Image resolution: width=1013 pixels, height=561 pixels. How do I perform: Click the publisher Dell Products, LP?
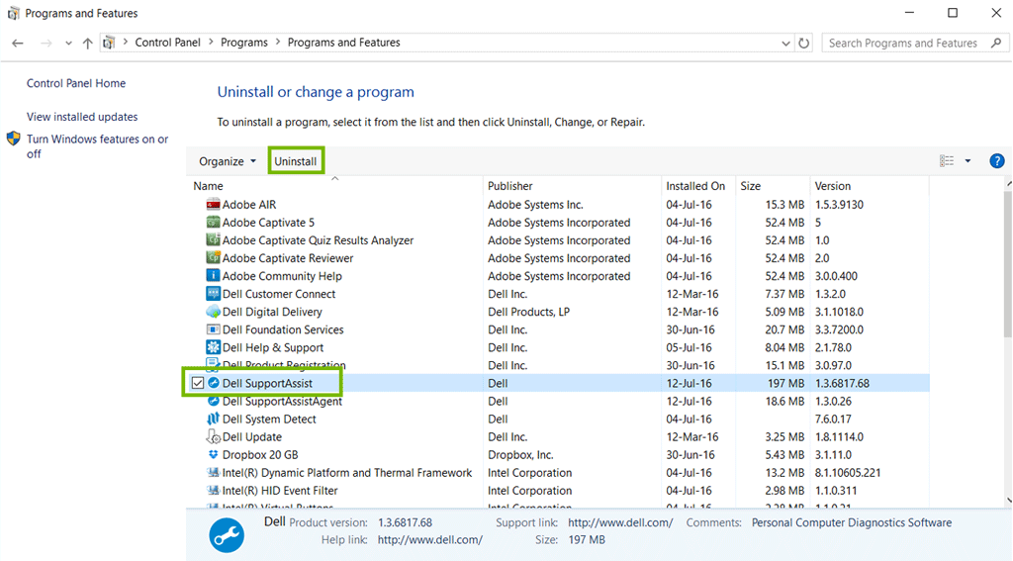pyautogui.click(x=528, y=312)
